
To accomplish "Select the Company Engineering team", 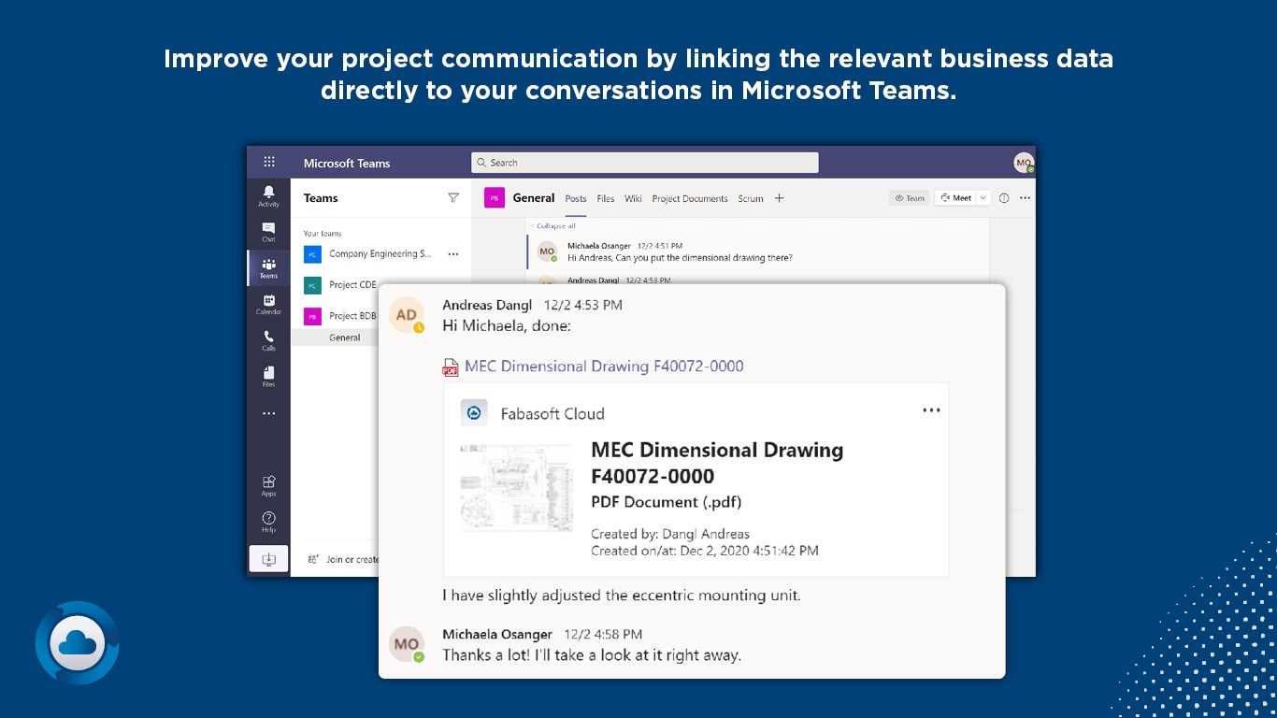I will pos(380,253).
